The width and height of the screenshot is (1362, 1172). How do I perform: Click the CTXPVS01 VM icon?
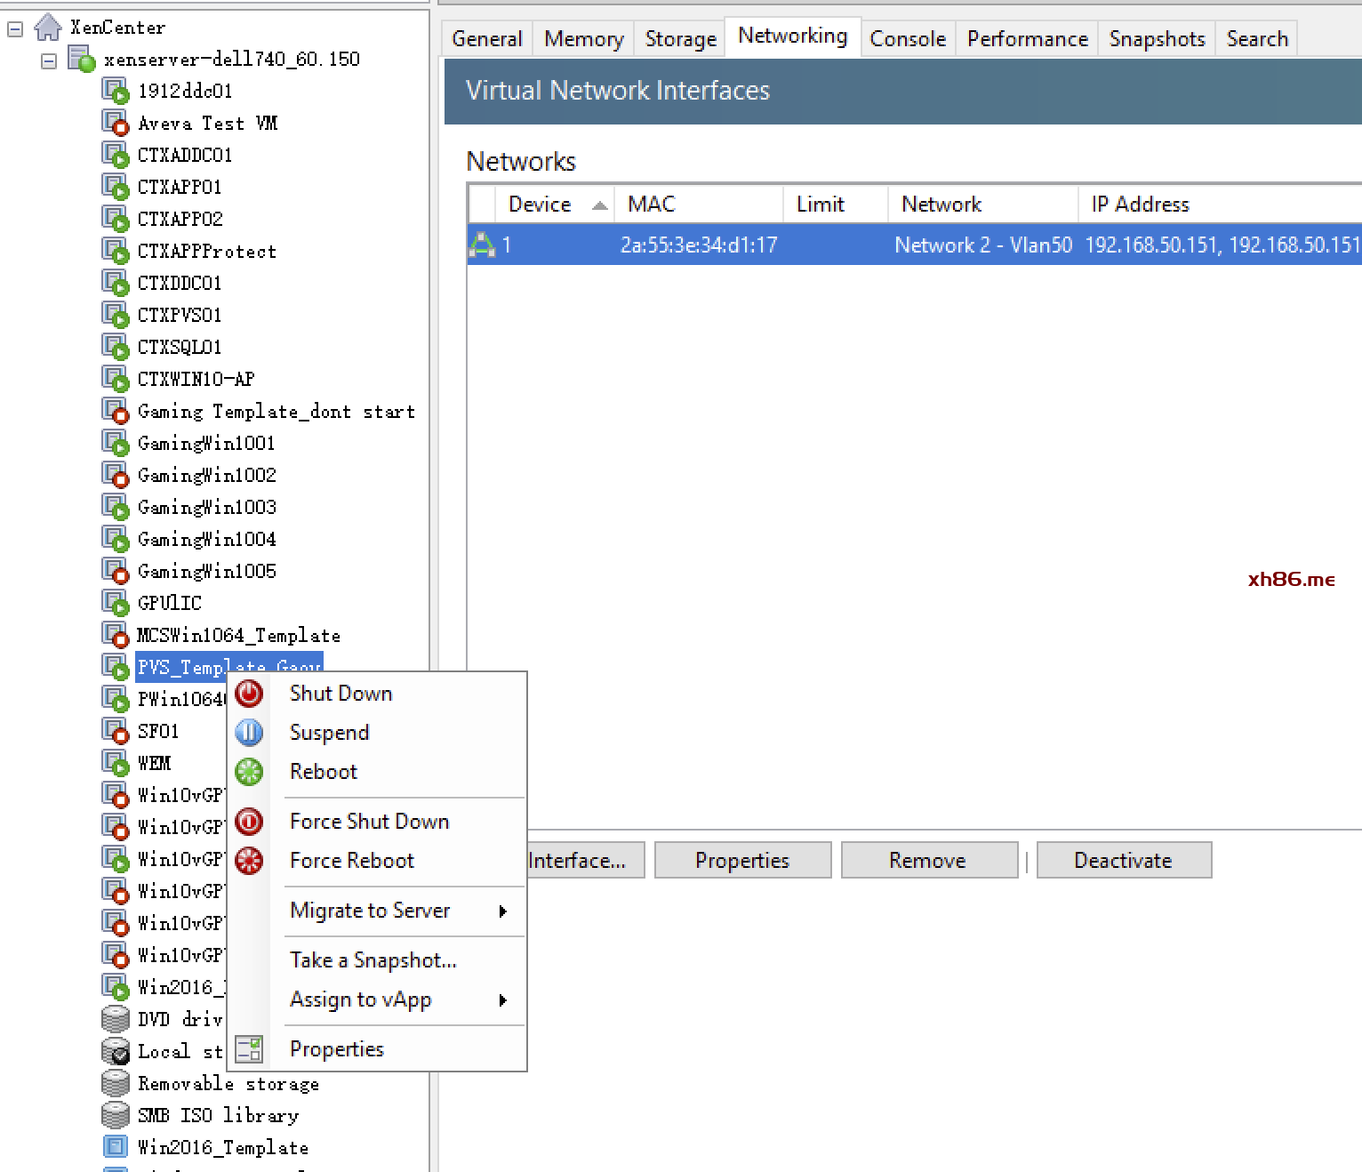(116, 315)
